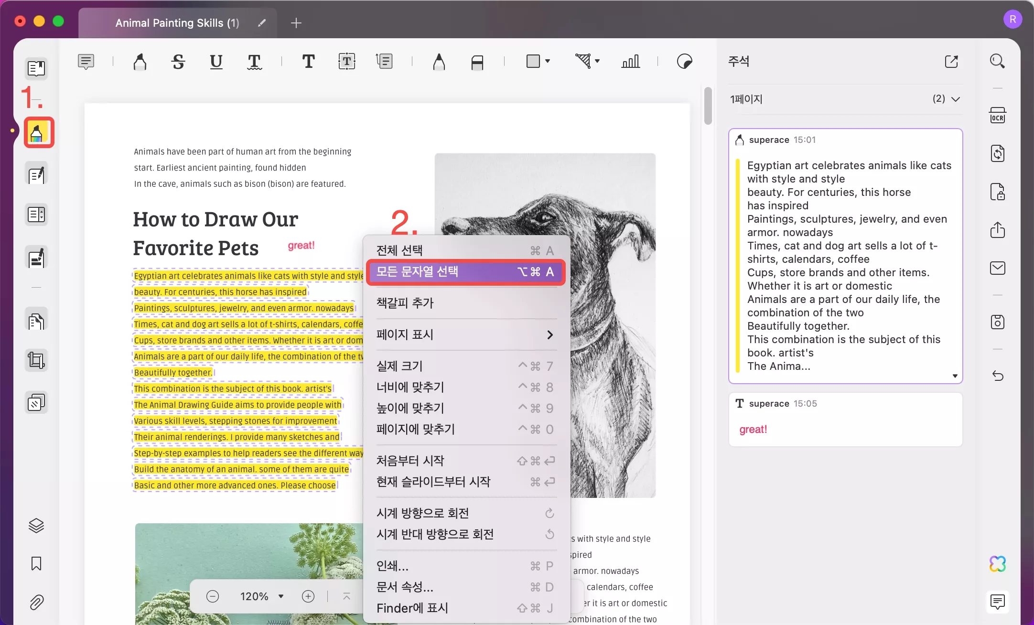Select the great! comment card
This screenshot has width=1034, height=625.
[x=845, y=420]
